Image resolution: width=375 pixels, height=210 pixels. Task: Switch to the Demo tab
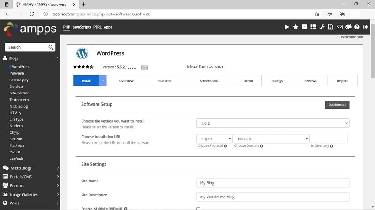coord(248,80)
